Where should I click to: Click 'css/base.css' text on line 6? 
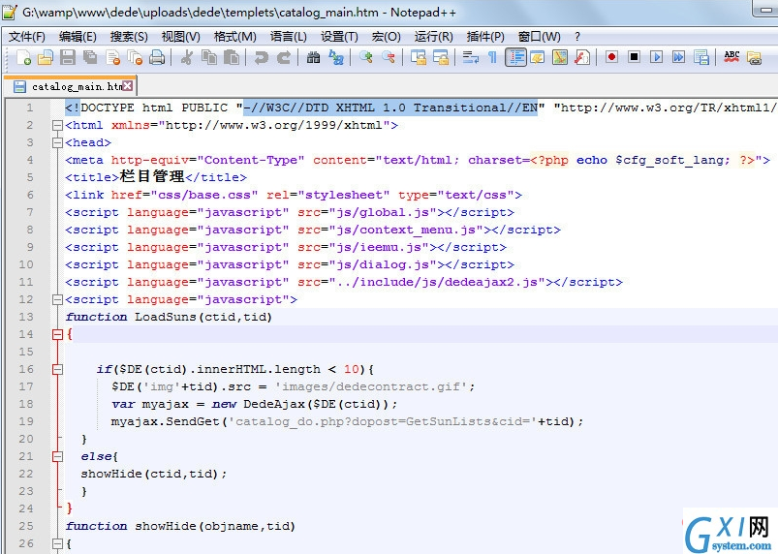coord(204,195)
